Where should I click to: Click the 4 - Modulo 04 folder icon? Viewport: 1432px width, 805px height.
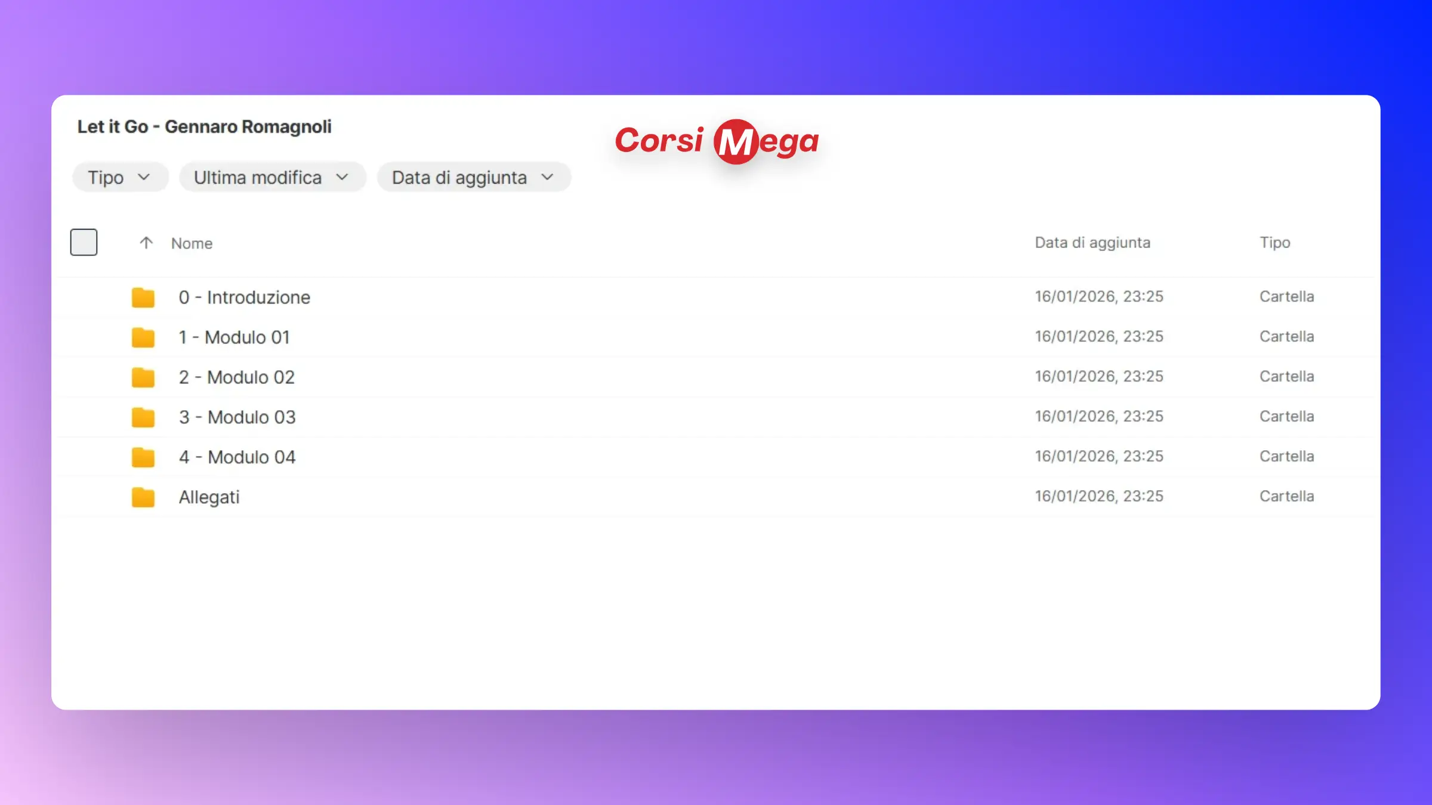coord(143,457)
